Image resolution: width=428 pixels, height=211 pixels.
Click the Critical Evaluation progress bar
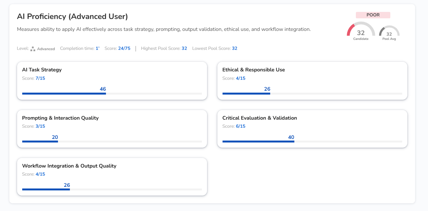coord(312,142)
